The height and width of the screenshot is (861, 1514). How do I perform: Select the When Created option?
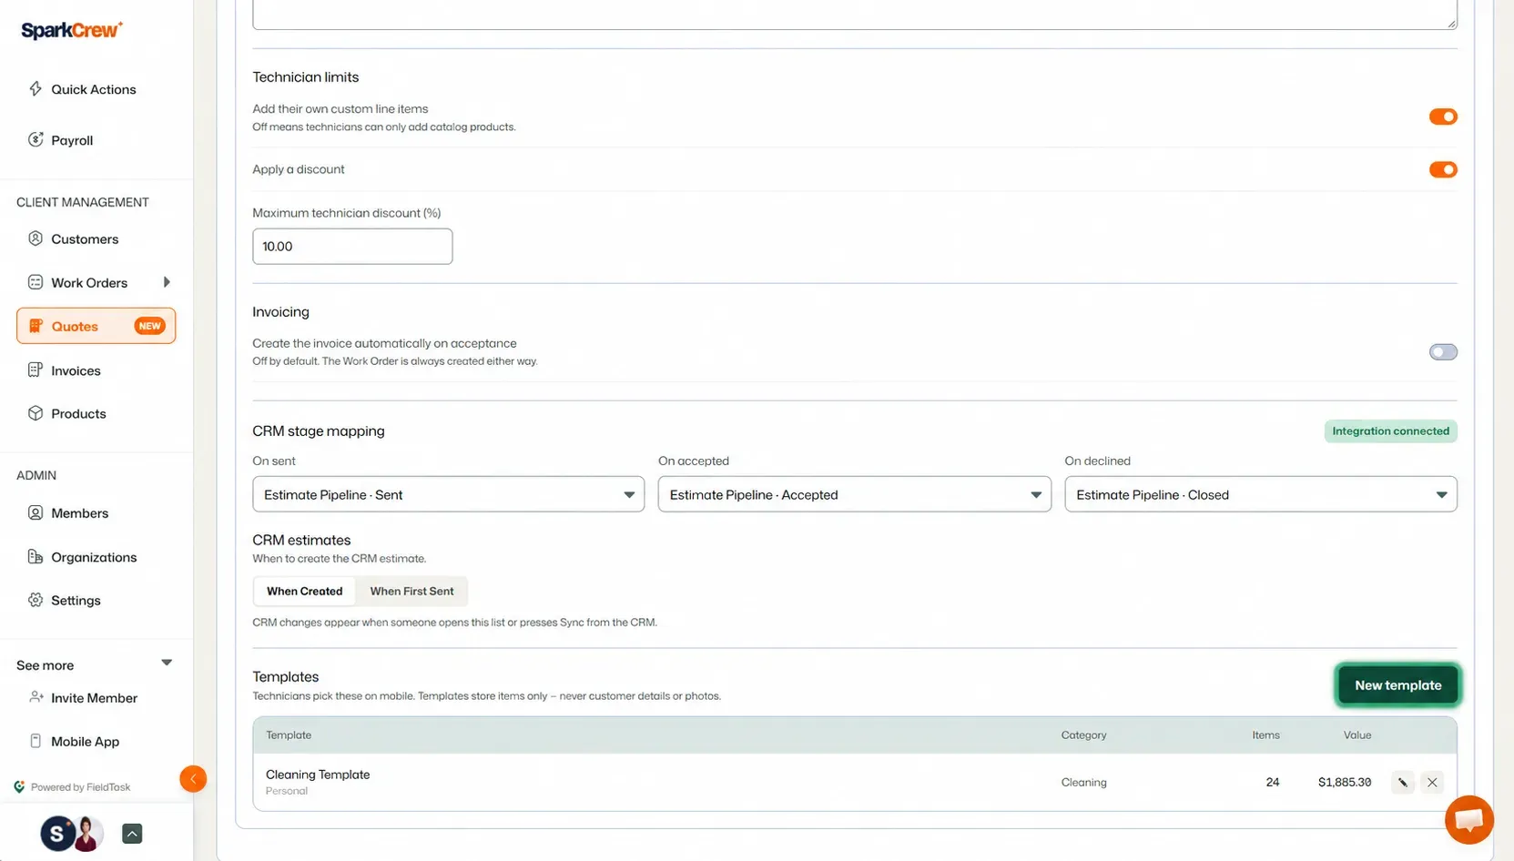pos(304,591)
